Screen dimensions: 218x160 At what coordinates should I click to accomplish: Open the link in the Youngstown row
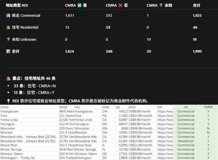(x=165, y=112)
